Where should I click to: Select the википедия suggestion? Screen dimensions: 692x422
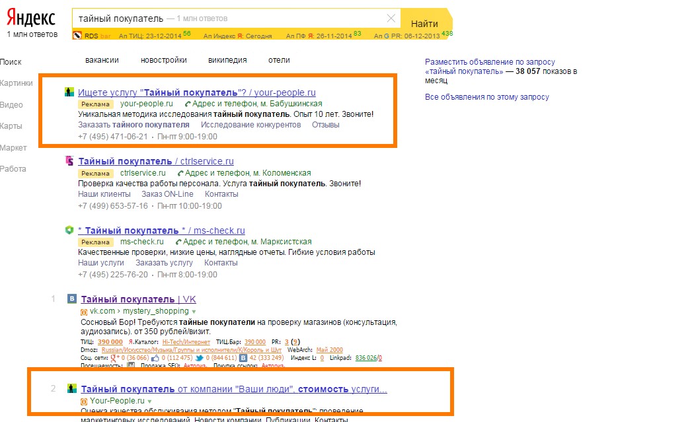point(227,60)
